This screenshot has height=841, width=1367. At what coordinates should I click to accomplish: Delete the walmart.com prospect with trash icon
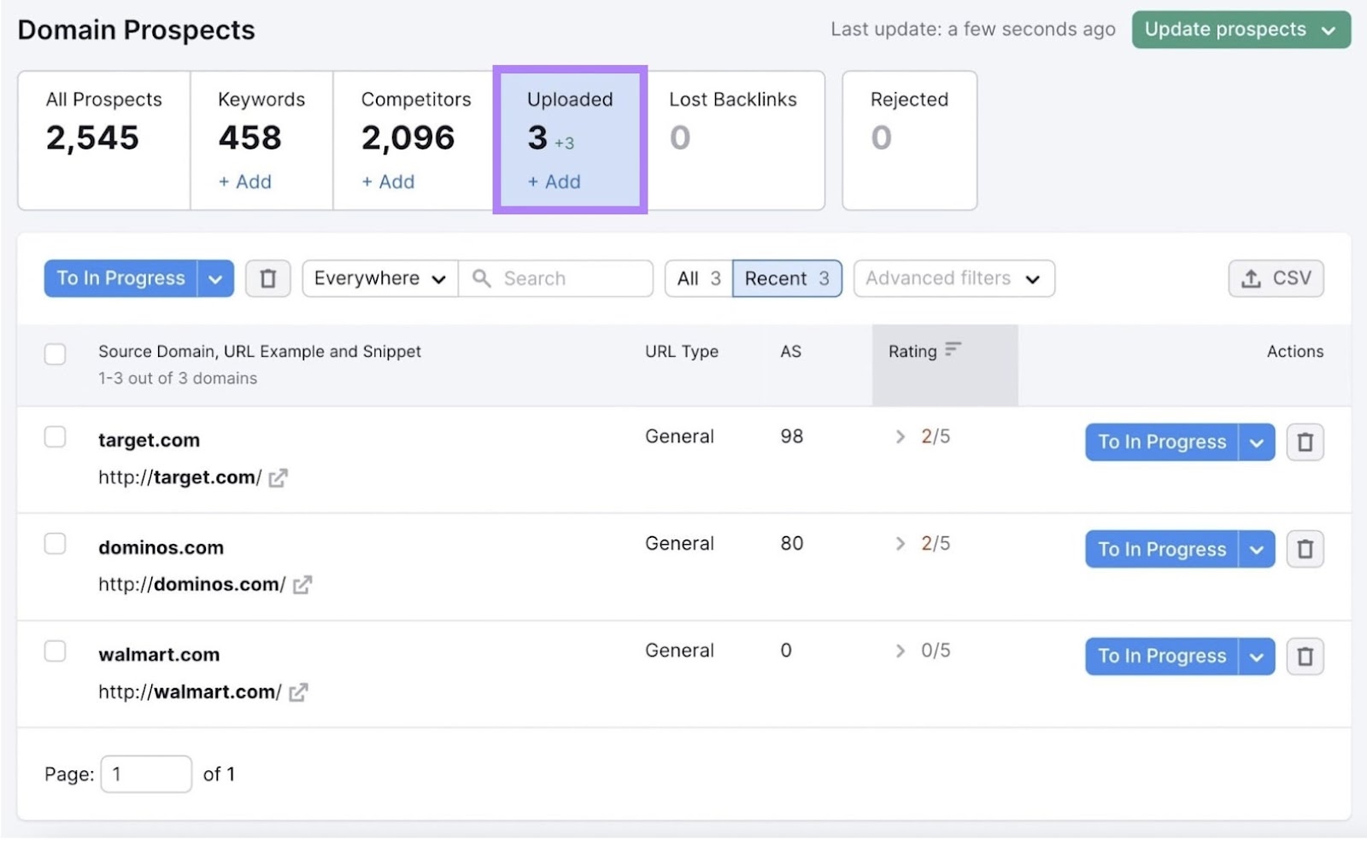click(x=1305, y=657)
